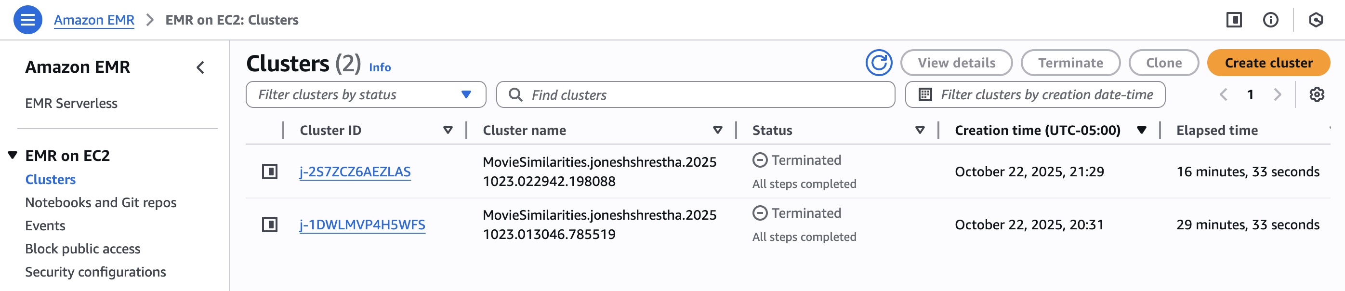Open Notebooks and Git repos
1345x291 pixels.
101,203
